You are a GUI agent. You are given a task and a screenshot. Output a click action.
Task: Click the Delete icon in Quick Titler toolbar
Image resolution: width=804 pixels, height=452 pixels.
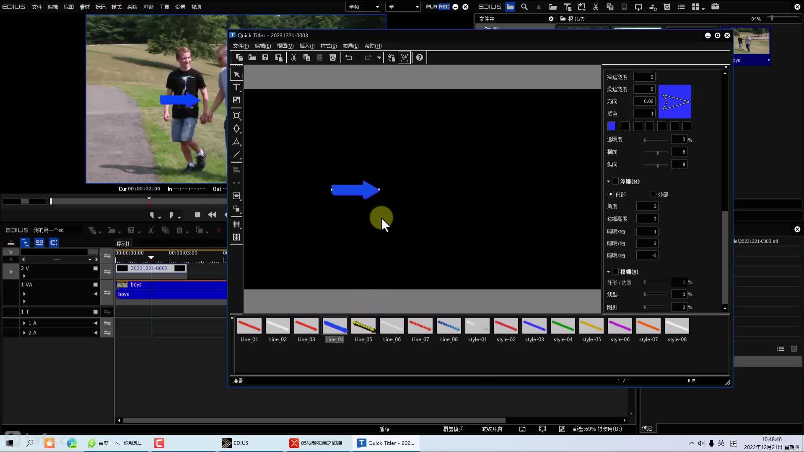tap(333, 57)
